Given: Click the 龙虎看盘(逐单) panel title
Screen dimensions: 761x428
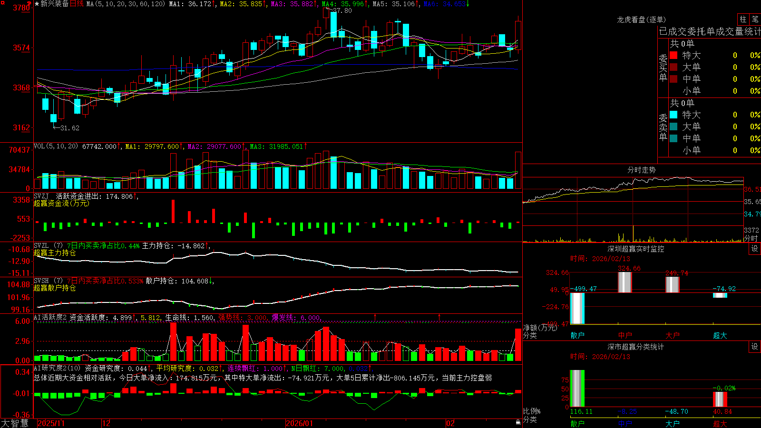Looking at the screenshot, I should tap(641, 19).
